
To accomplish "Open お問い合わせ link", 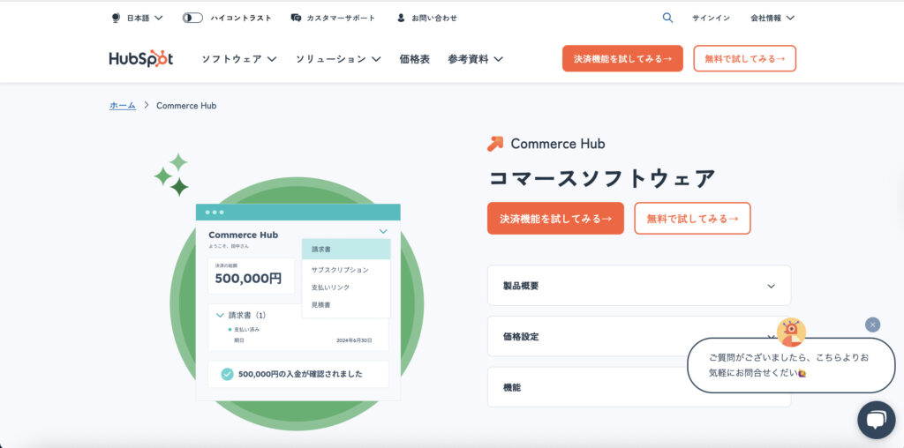I will pyautogui.click(x=434, y=18).
